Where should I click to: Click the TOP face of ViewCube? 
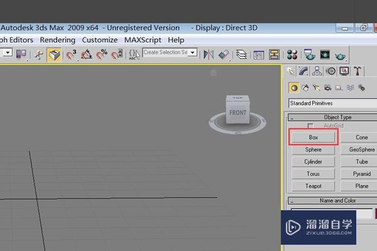(x=238, y=98)
